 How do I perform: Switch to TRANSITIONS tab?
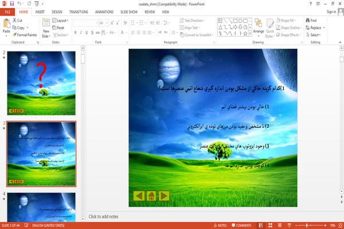click(x=79, y=12)
